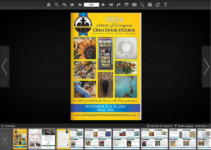The image size is (211, 150).
Task: Open Help question mark icon
Action: tap(150, 5)
